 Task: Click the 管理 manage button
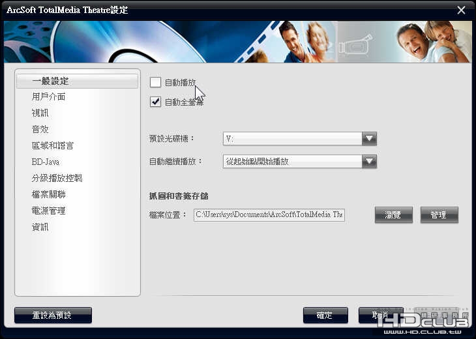[x=439, y=215]
